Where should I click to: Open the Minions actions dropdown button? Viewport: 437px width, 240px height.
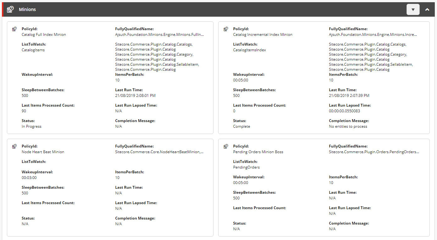(413, 9)
